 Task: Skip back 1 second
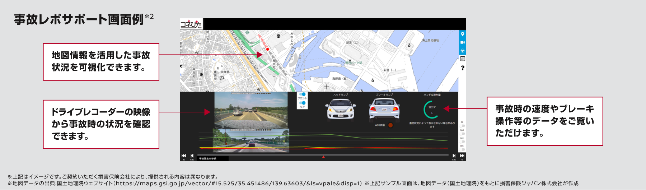pyautogui.click(x=184, y=156)
